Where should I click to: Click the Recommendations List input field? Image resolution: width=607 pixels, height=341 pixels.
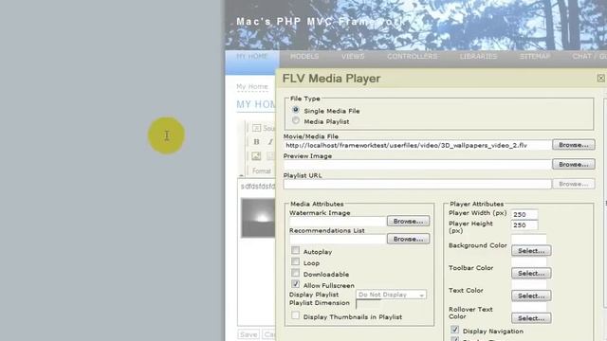click(x=338, y=240)
